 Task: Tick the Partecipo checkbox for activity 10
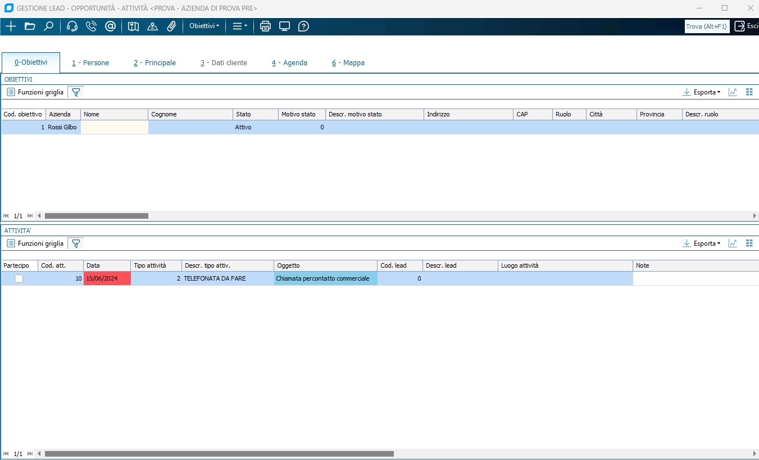point(19,278)
